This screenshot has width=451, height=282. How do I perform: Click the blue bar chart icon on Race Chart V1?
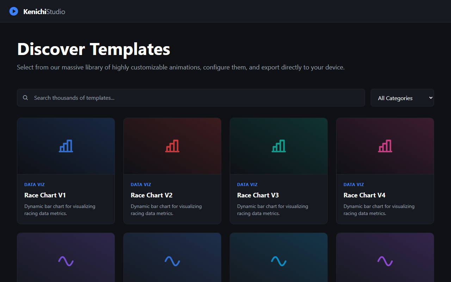pos(66,146)
